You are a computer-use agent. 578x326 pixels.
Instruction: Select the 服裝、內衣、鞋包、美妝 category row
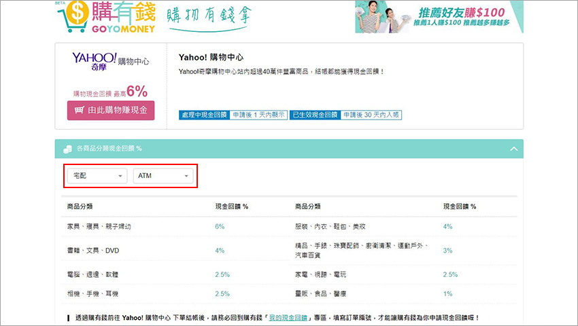(403, 227)
